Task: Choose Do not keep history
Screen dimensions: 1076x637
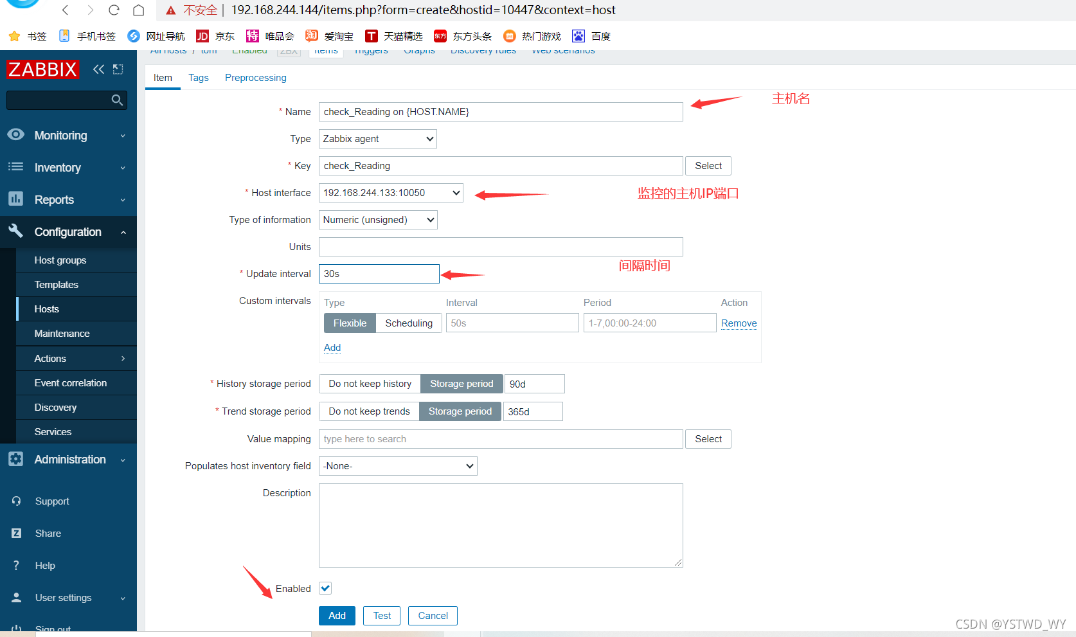Action: (x=370, y=384)
